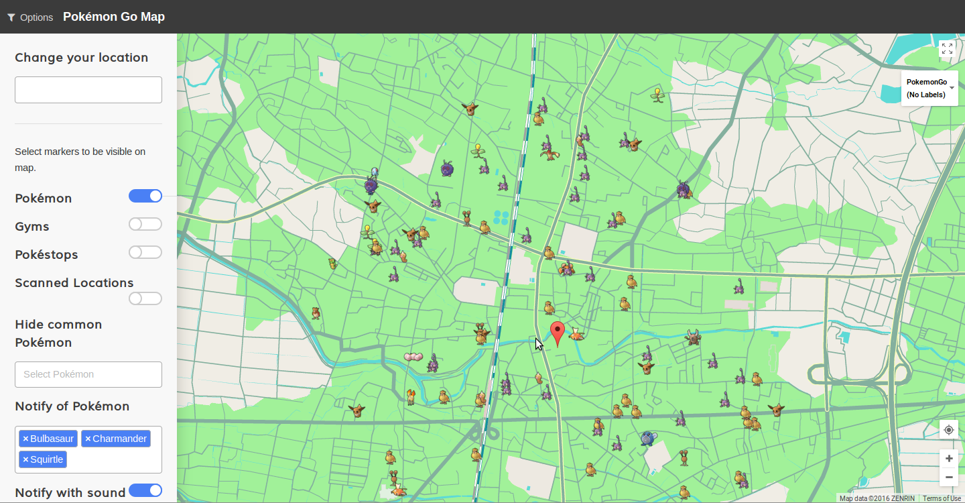Remove Bulbasaur from notify list
This screenshot has width=965, height=503.
pos(25,439)
